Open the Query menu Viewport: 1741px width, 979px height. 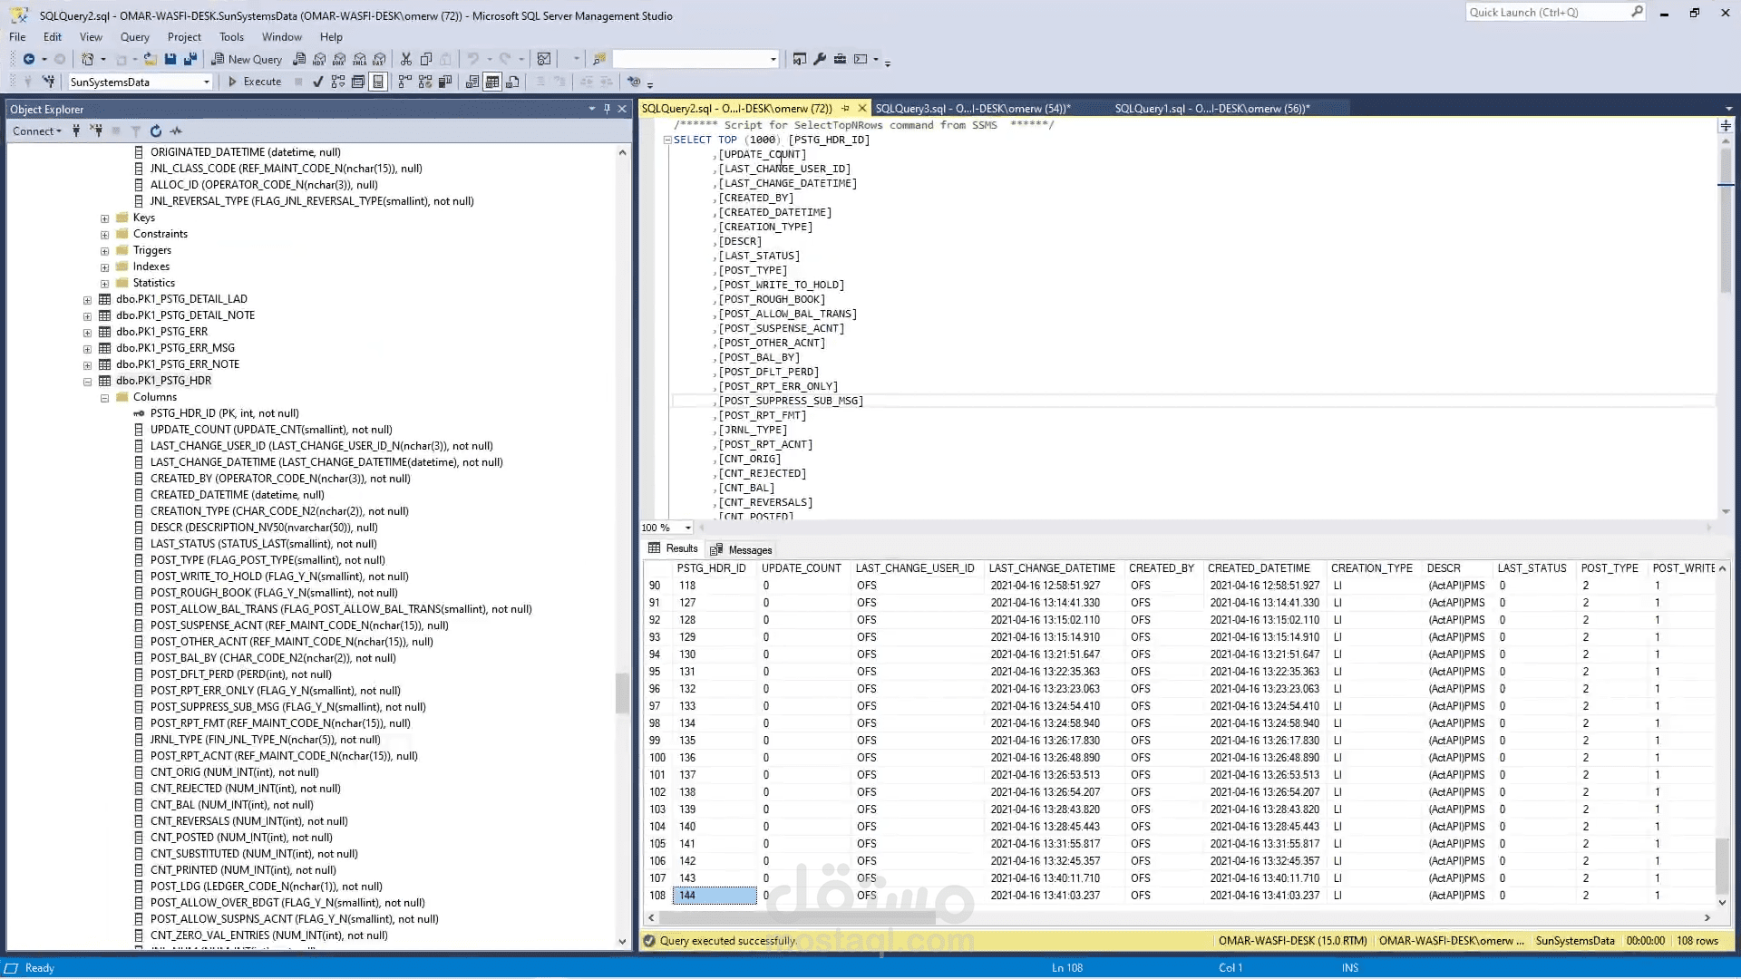134,37
